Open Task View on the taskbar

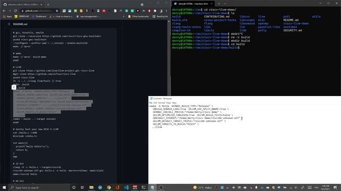point(83,187)
